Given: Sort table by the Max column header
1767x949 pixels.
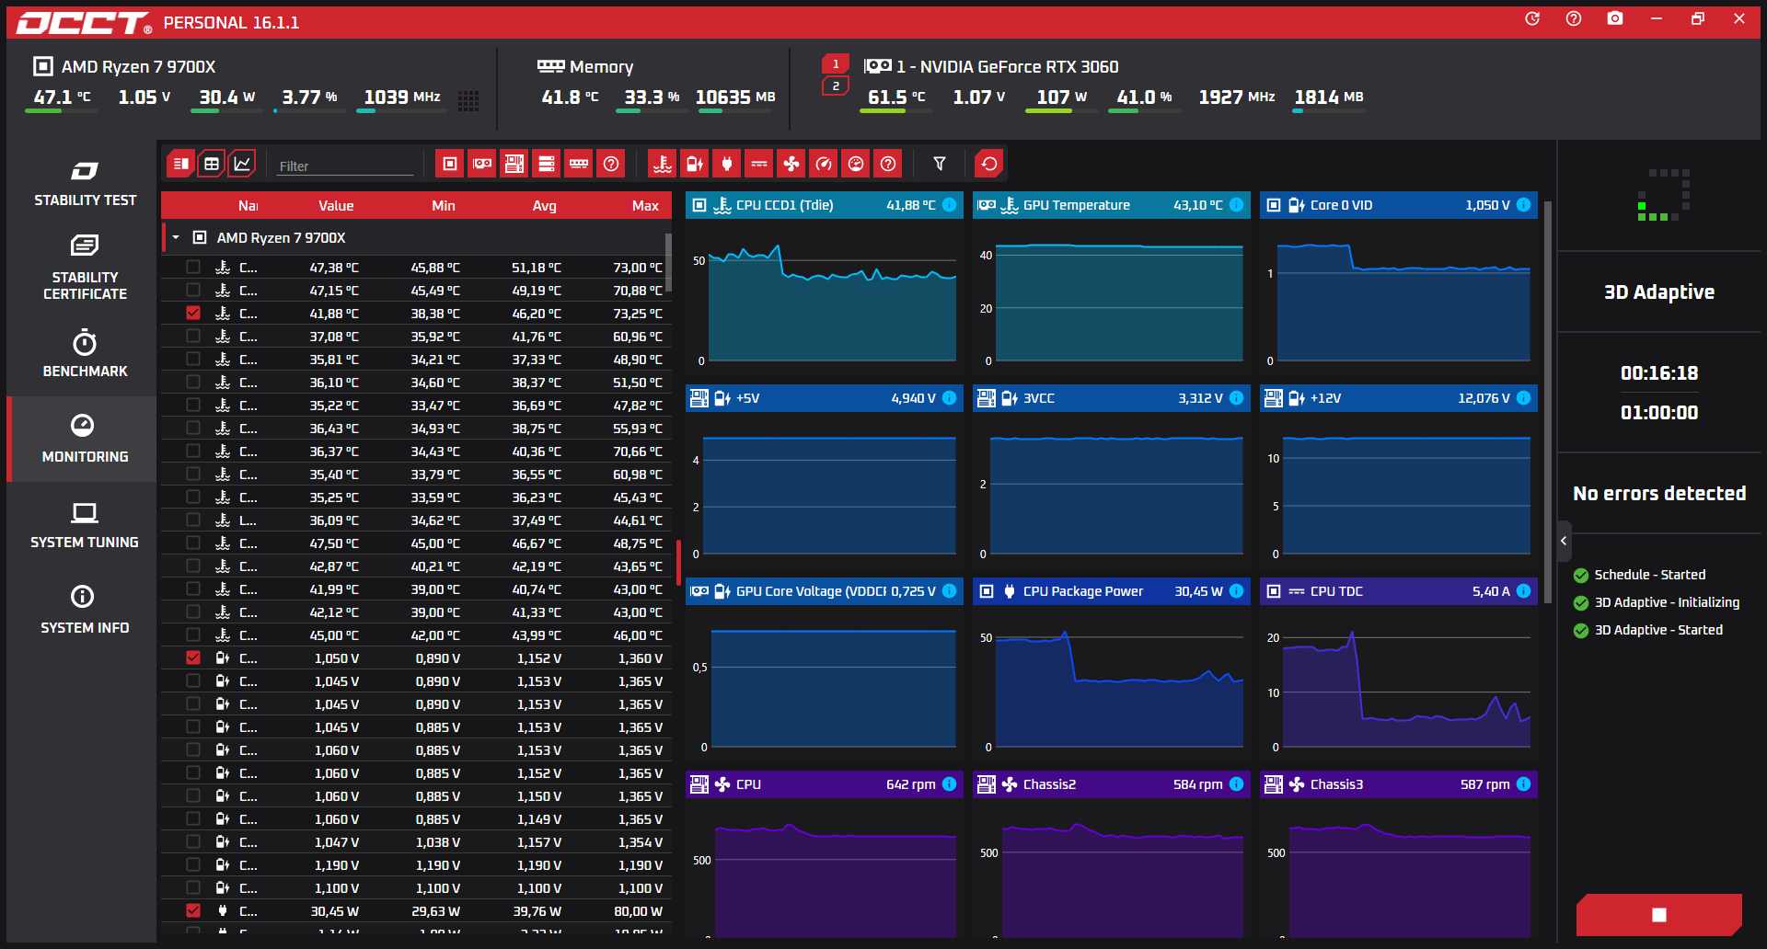Looking at the screenshot, I should (x=644, y=205).
